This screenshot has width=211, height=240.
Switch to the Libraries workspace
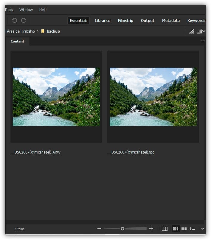pyautogui.click(x=103, y=21)
